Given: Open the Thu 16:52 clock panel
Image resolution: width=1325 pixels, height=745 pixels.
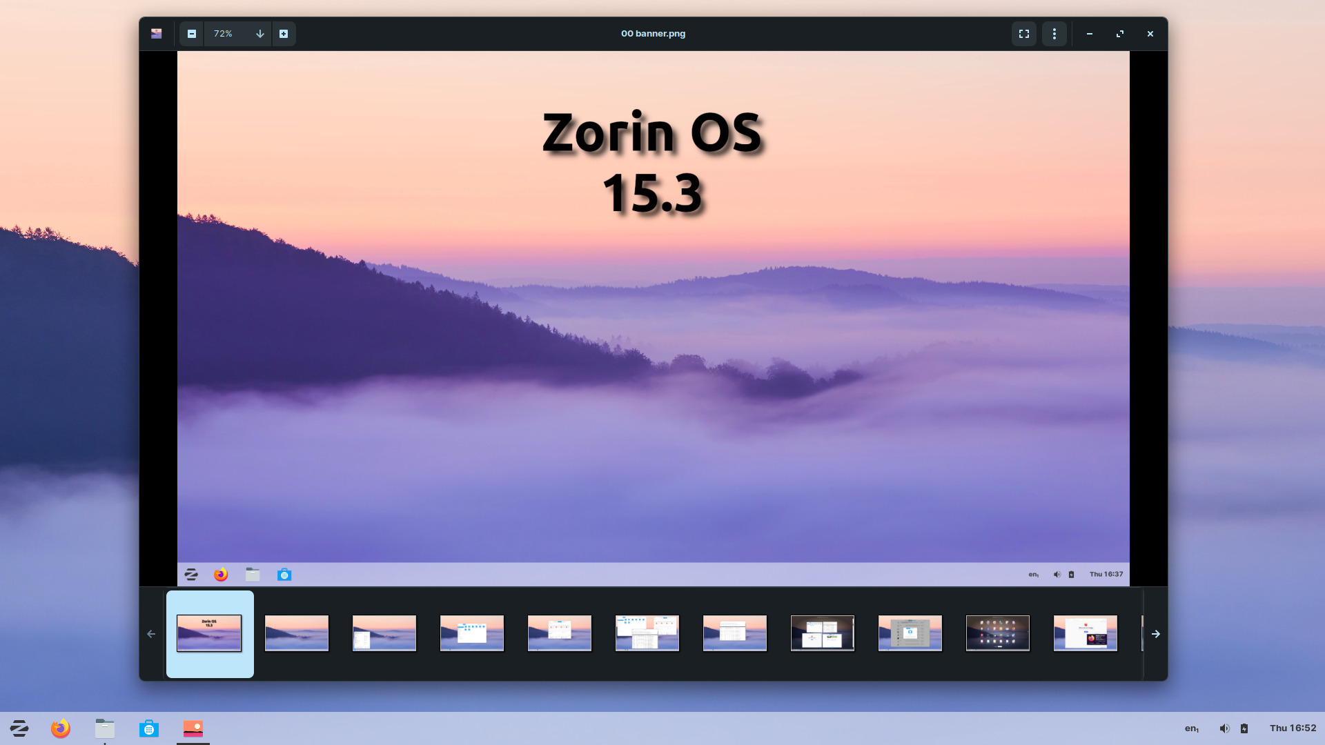Looking at the screenshot, I should [x=1293, y=728].
